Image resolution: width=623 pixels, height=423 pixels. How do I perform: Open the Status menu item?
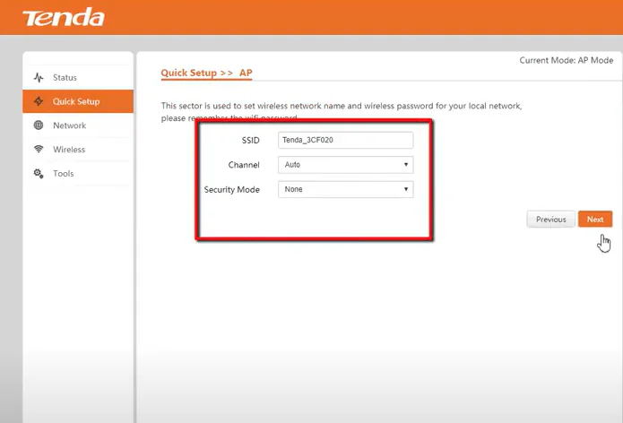(x=78, y=77)
